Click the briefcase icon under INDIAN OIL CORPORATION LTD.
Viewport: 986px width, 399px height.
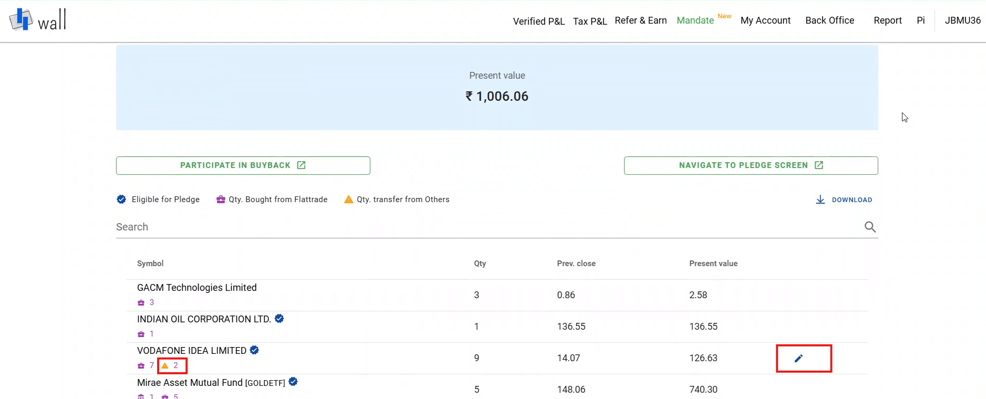(x=141, y=334)
